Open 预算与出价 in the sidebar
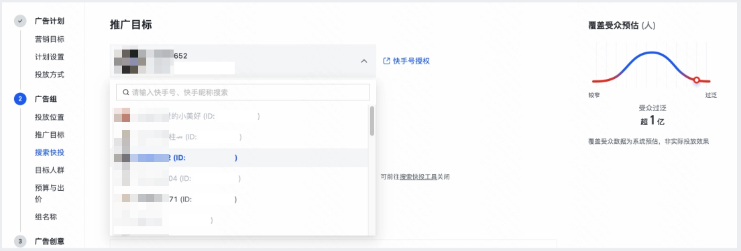Screen dimensions: 741x251 50,193
